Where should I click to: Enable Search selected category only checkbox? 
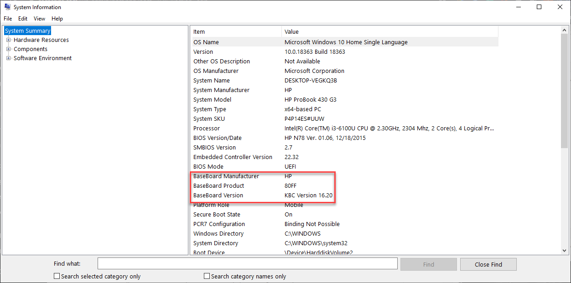point(57,276)
